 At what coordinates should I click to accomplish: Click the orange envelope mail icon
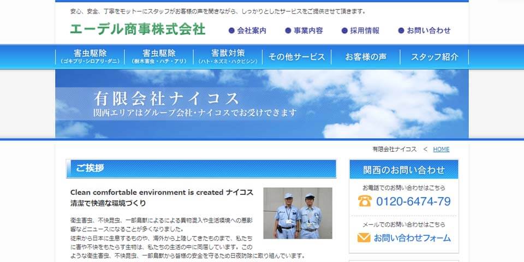pos(364,237)
